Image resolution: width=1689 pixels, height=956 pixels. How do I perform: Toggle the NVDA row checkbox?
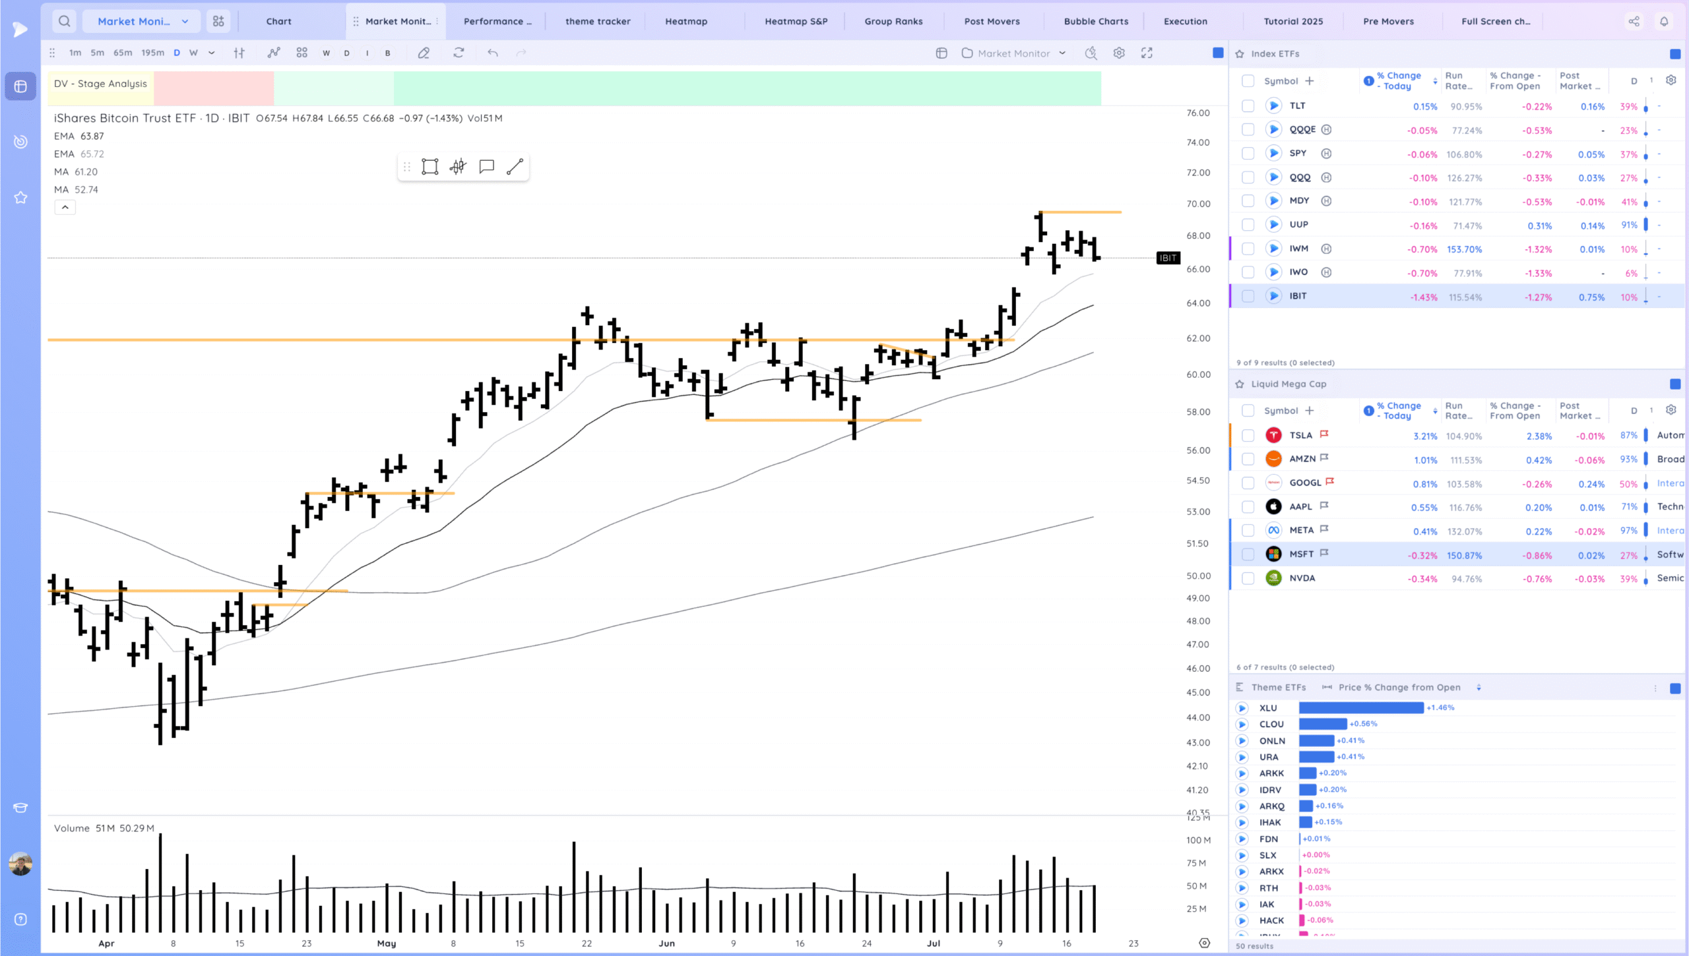[1248, 578]
